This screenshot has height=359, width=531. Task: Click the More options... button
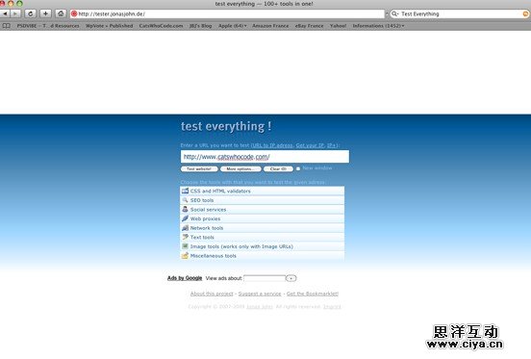pyautogui.click(x=240, y=168)
